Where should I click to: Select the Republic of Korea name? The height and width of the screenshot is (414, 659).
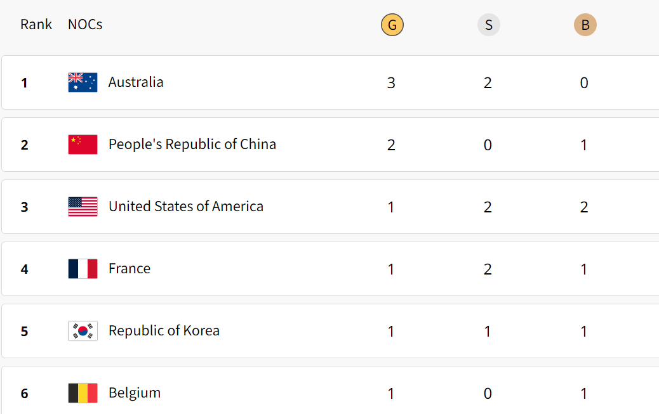coord(164,330)
